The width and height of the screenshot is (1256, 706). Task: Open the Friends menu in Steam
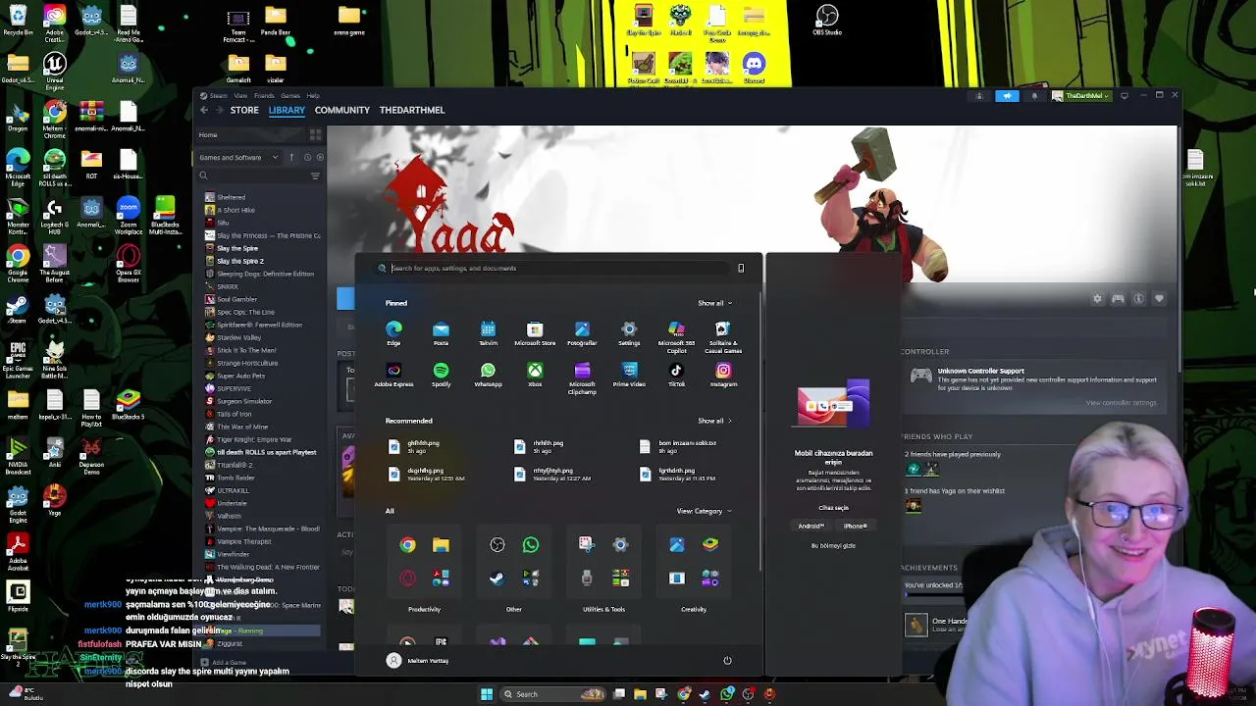[x=264, y=96]
